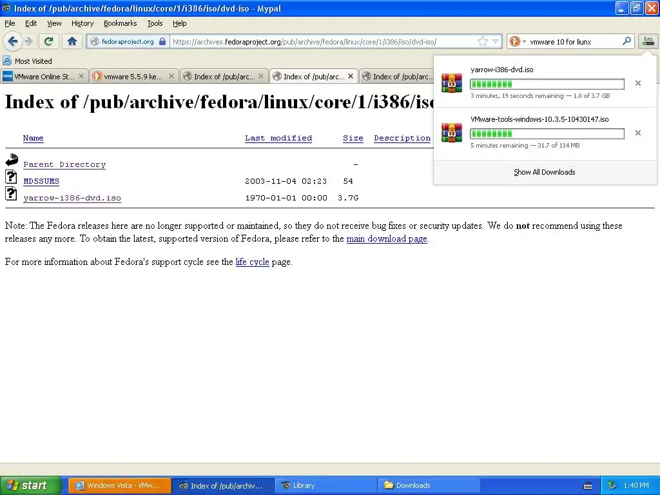Screen dimensions: 660x495
Task: Open the Parent Directory link
Action: [x=64, y=164]
